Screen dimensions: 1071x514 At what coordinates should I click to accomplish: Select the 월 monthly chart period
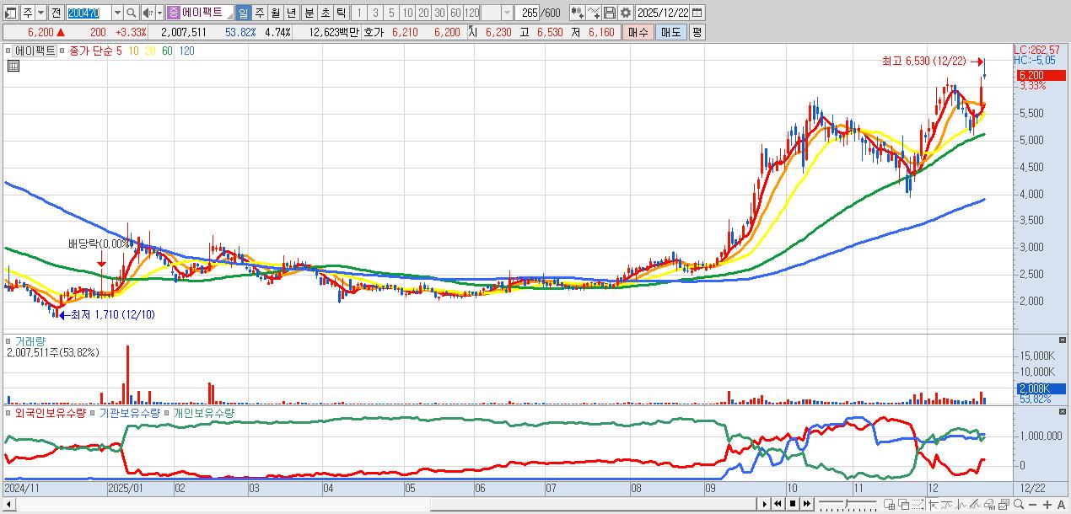pos(275,13)
